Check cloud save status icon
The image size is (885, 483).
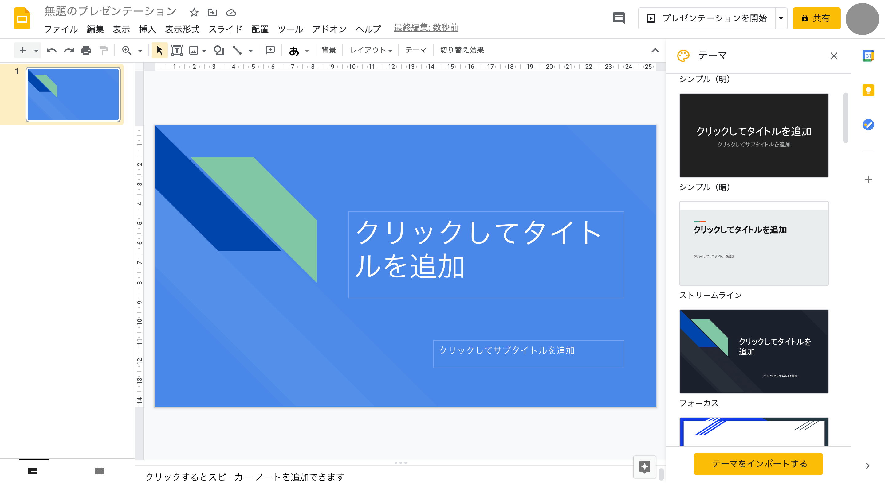(231, 13)
